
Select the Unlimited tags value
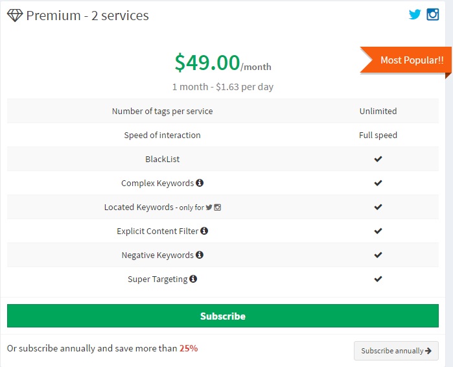(x=378, y=111)
